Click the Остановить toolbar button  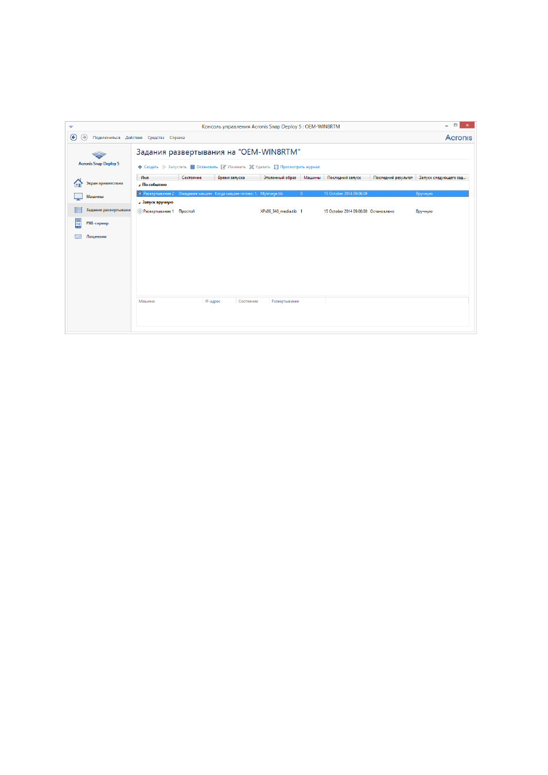(x=204, y=167)
